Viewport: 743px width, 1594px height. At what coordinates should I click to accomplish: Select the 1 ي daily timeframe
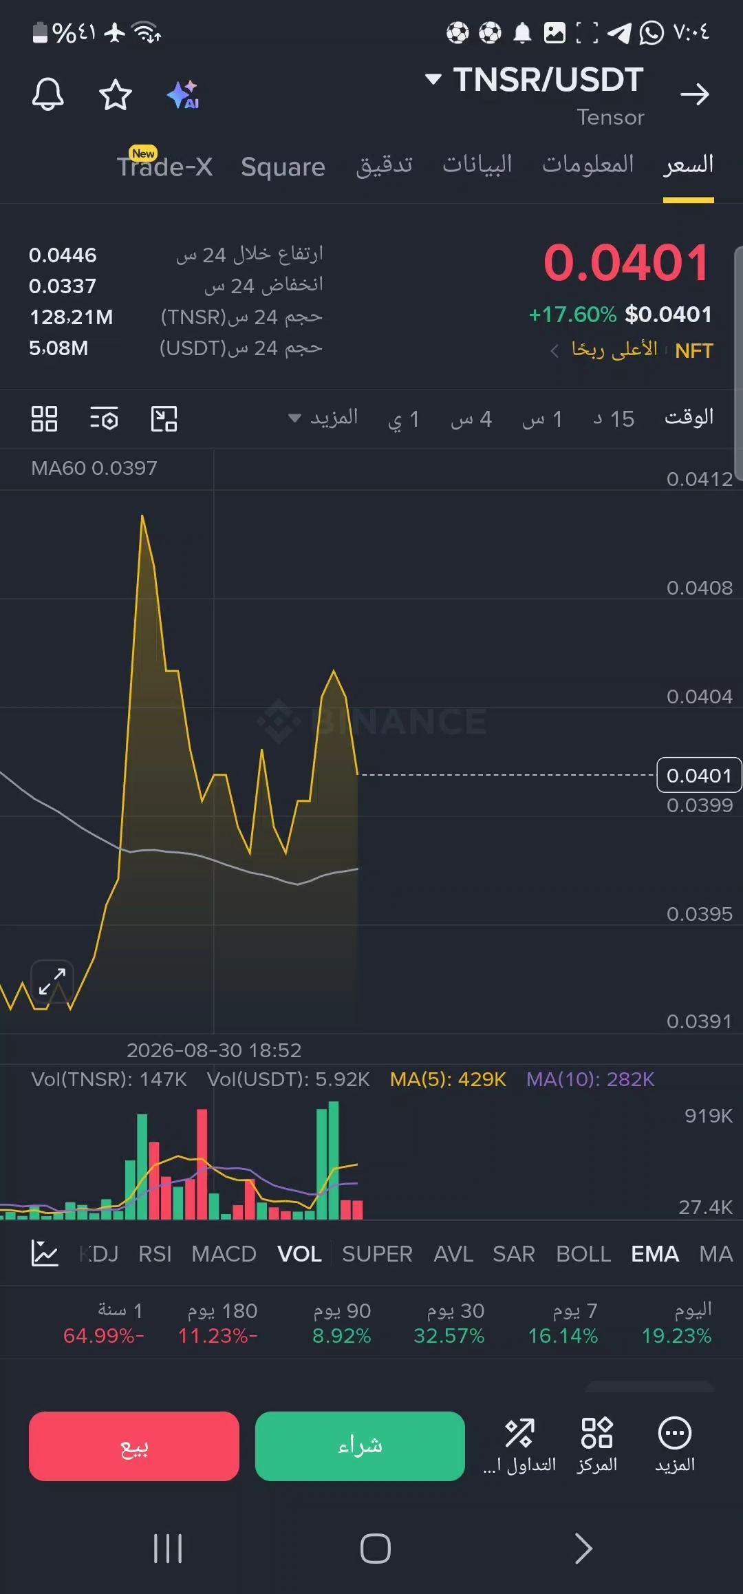[x=404, y=418]
